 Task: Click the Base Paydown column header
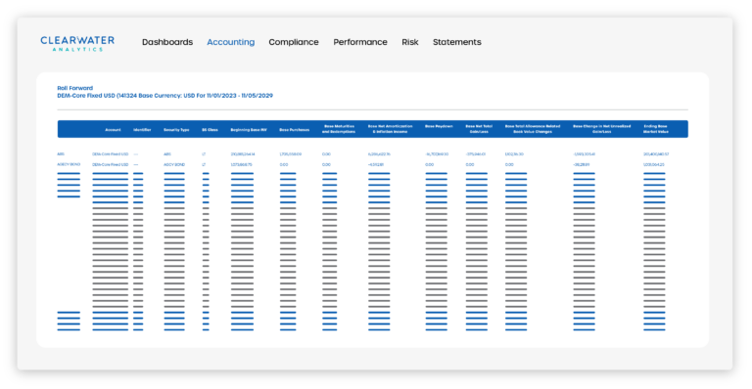point(439,126)
